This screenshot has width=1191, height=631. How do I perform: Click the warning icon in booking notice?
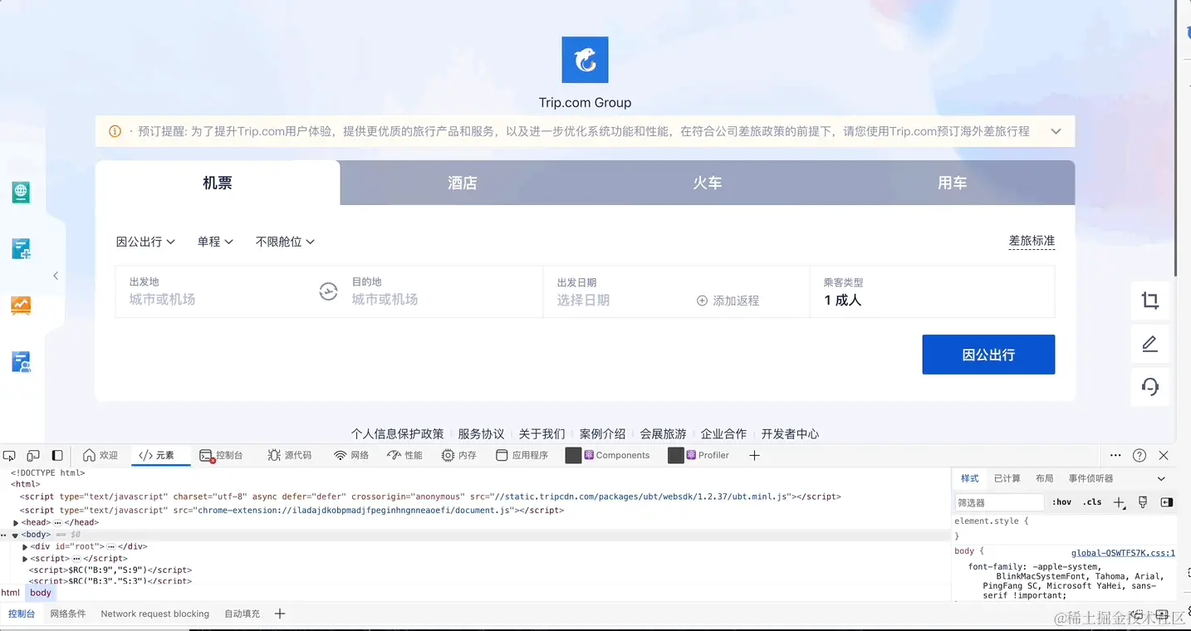(115, 131)
